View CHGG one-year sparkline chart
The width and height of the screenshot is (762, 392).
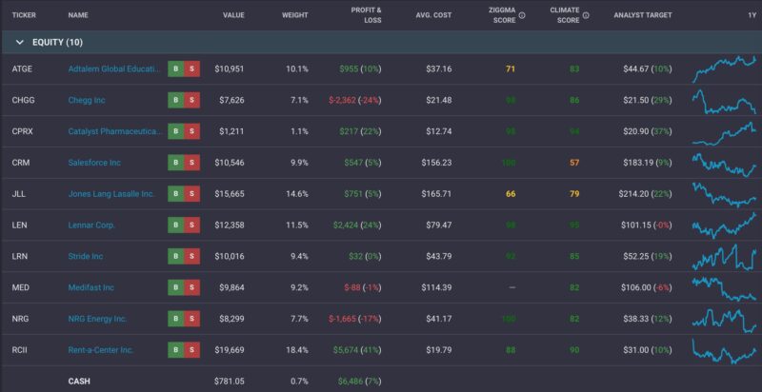(724, 102)
